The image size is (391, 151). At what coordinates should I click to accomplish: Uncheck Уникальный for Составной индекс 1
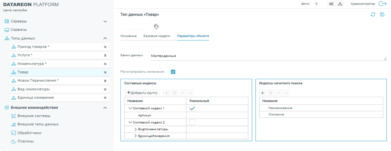192,108
